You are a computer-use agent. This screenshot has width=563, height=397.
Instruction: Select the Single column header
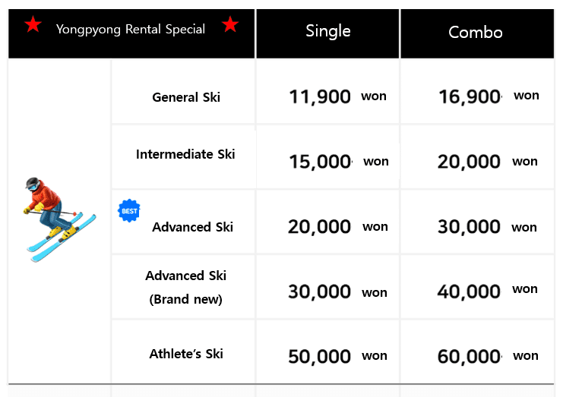[328, 31]
